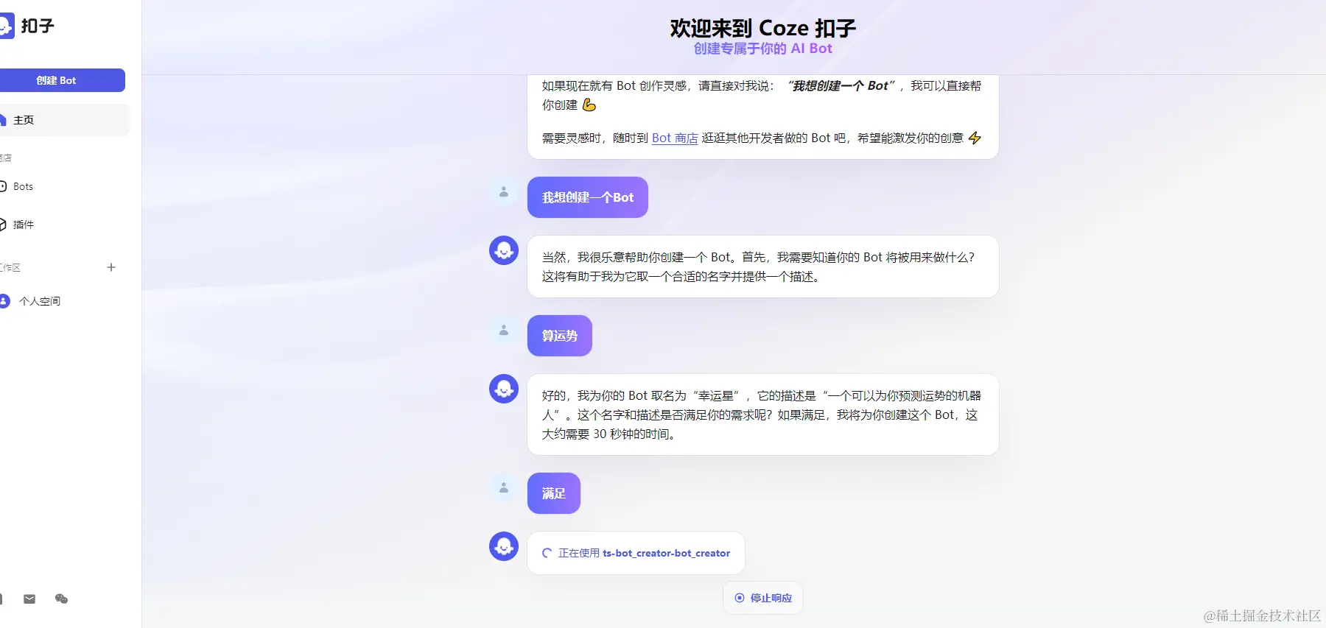
Task: Click the email envelope icon
Action: (x=29, y=599)
